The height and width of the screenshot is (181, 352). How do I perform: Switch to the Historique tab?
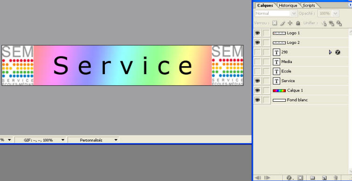(288, 6)
